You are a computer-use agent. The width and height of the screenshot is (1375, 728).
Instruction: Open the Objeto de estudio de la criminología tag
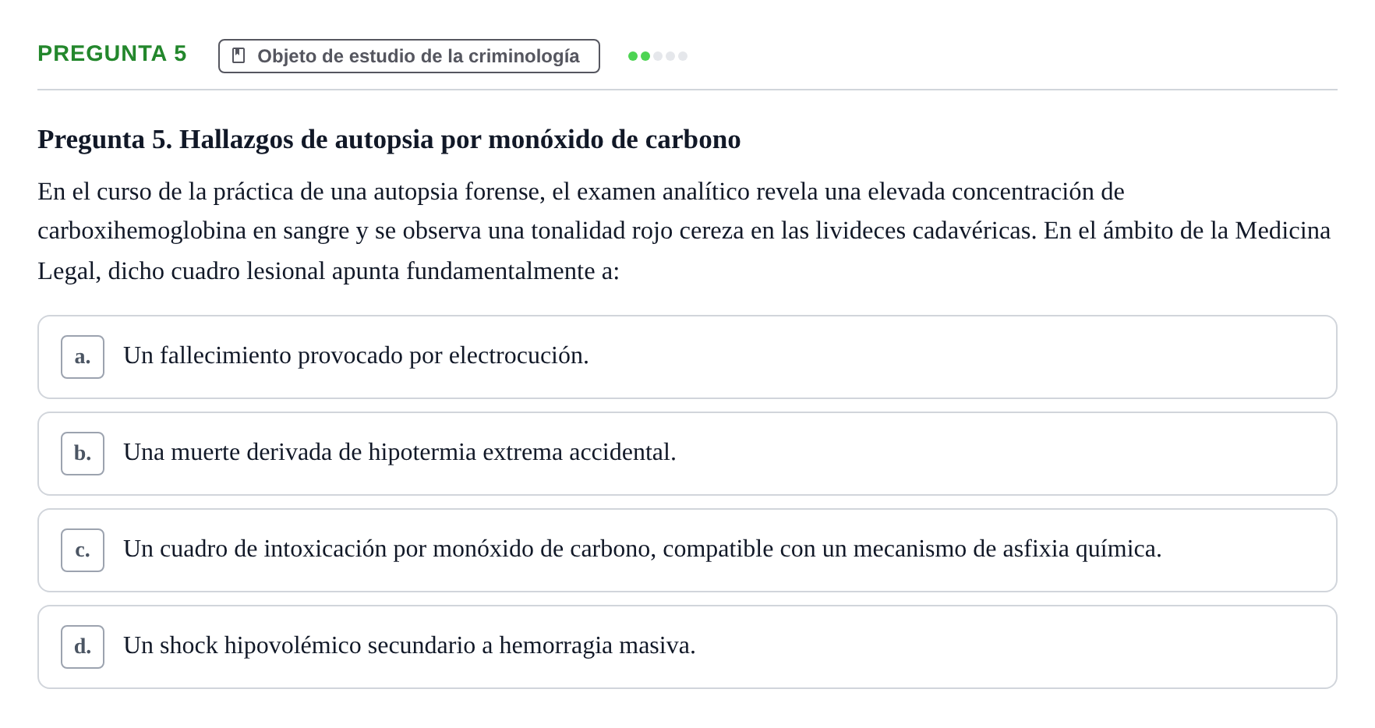pyautogui.click(x=409, y=56)
